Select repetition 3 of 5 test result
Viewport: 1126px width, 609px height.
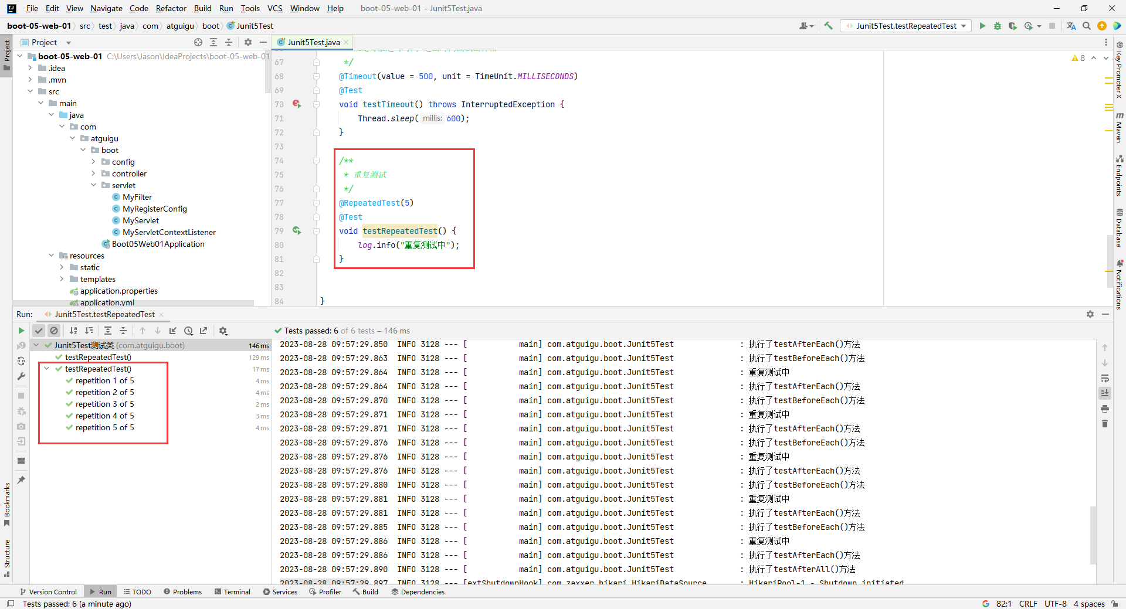point(104,404)
